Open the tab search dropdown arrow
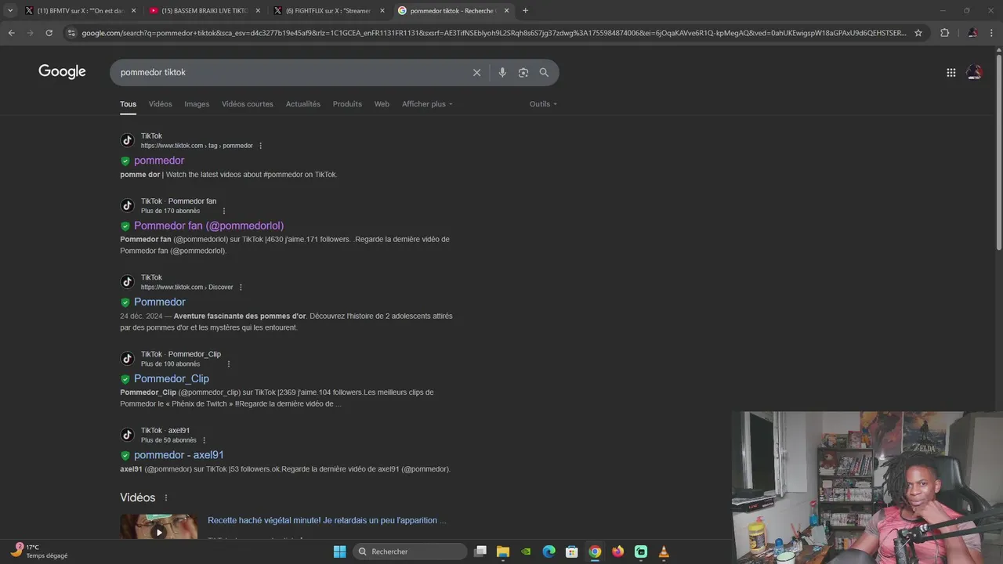 10,10
